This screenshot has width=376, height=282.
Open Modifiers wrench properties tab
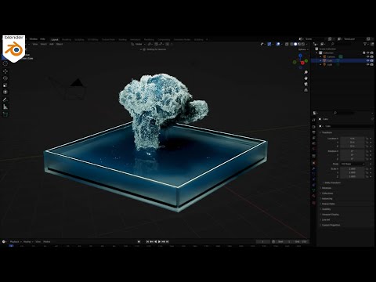(314, 168)
